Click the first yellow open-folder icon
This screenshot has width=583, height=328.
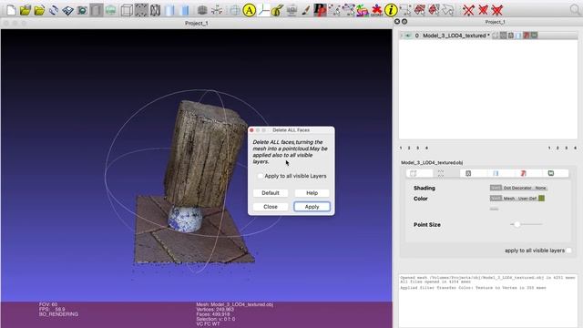coord(25,10)
